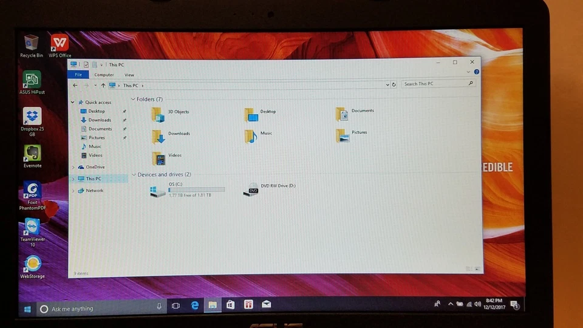Select OneDrive in navigation pane

click(95, 168)
